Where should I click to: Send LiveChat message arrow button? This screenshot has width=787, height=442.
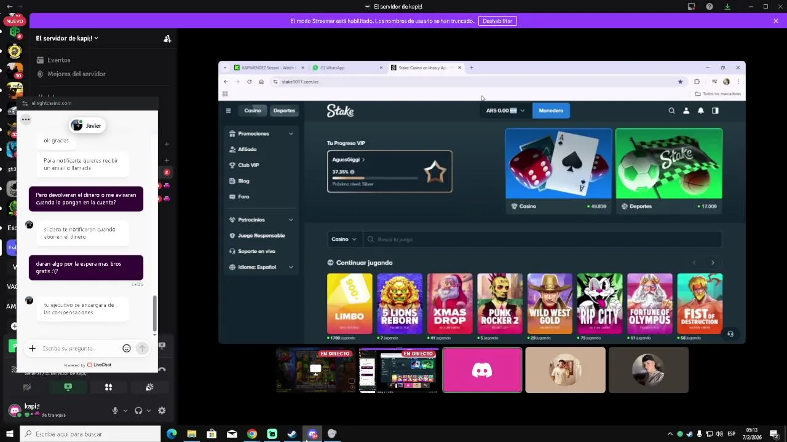click(142, 348)
